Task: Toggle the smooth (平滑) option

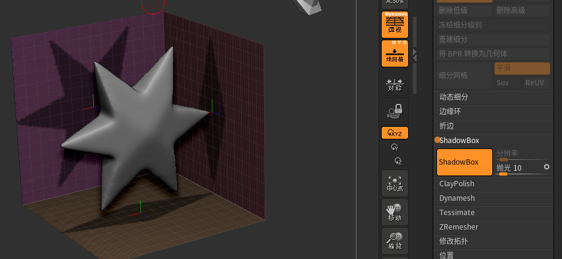Action: click(522, 69)
